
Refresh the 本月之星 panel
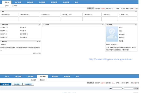[x=136, y=24]
